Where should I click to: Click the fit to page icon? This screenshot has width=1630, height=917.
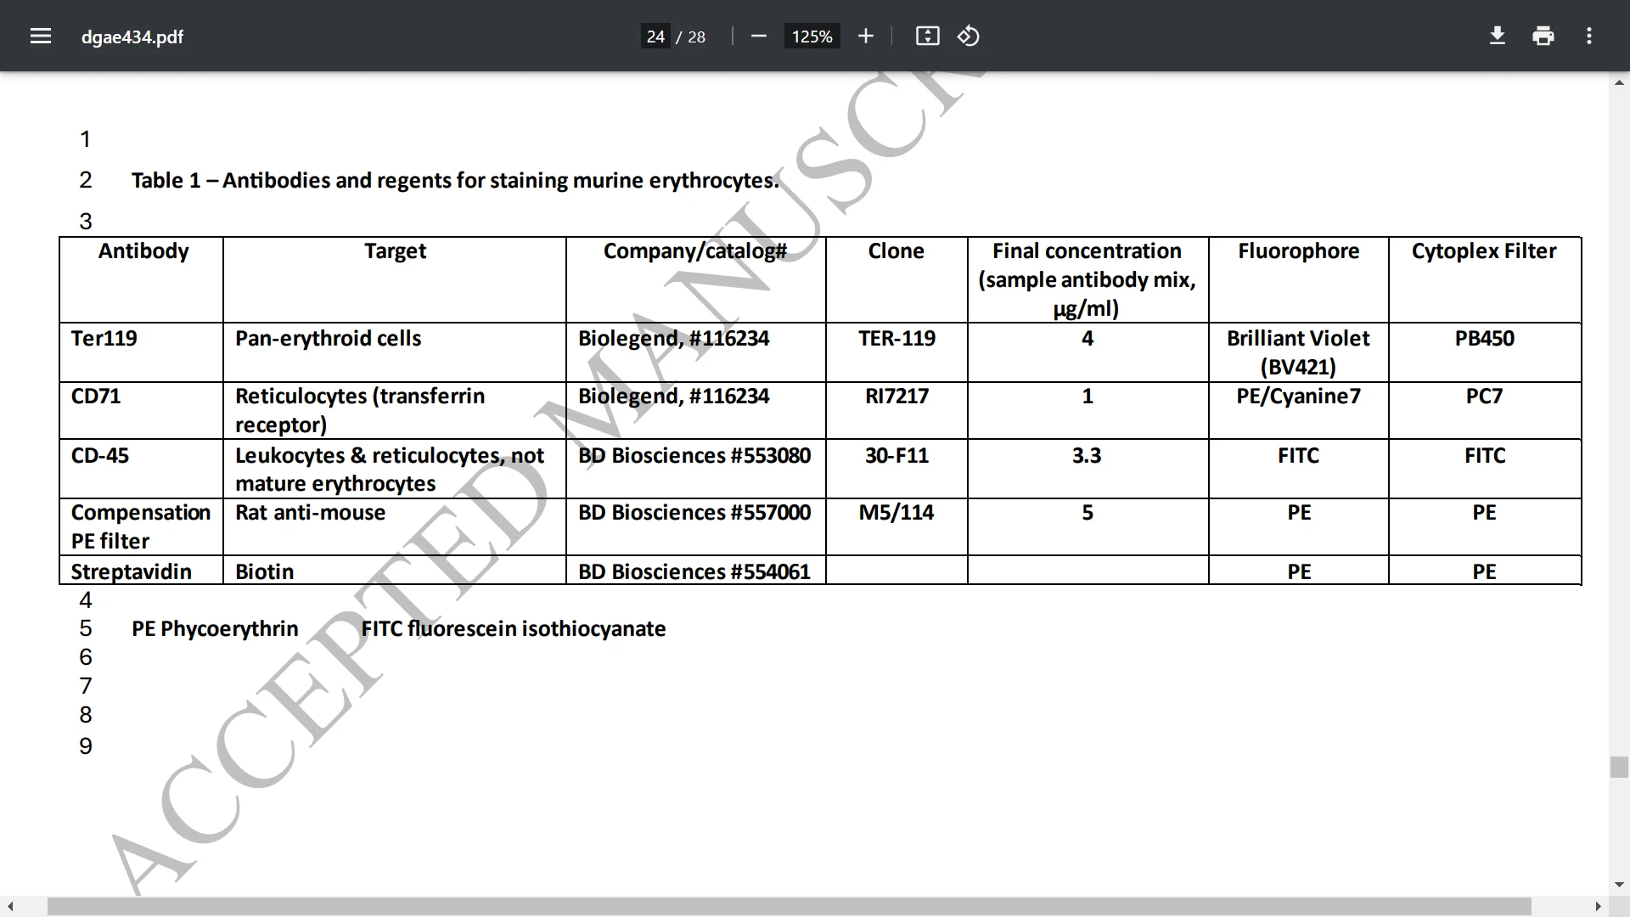click(927, 36)
